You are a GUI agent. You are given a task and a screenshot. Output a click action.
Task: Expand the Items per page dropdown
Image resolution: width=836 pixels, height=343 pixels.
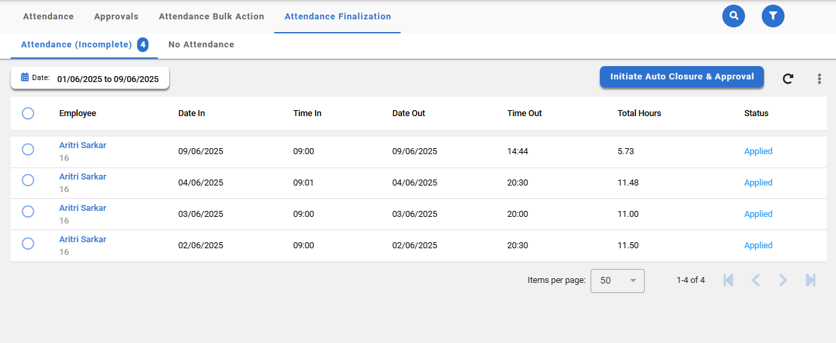pyautogui.click(x=617, y=281)
